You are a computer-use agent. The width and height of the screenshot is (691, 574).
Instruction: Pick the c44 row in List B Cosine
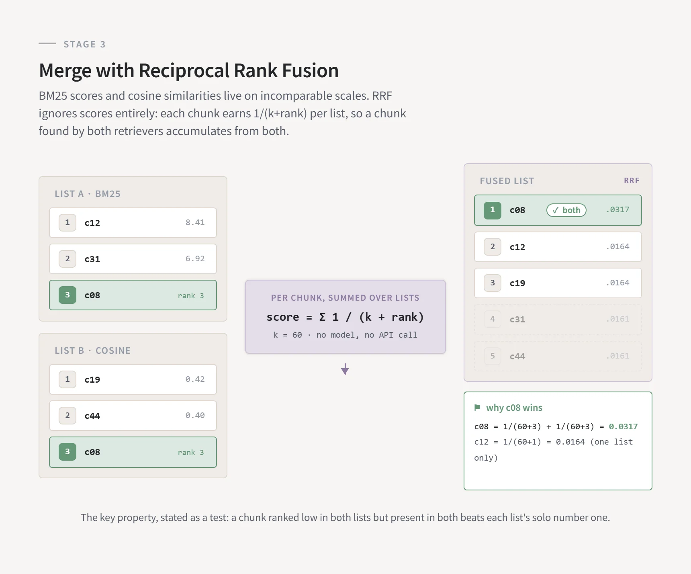click(x=133, y=416)
